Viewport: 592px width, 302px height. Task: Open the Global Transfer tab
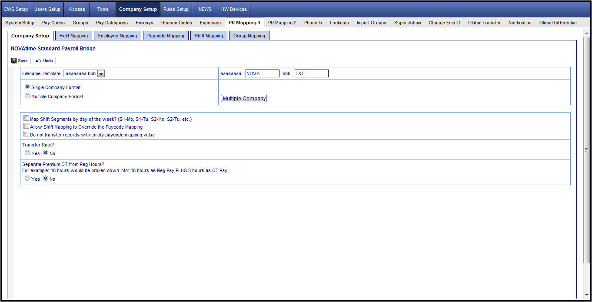[484, 23]
